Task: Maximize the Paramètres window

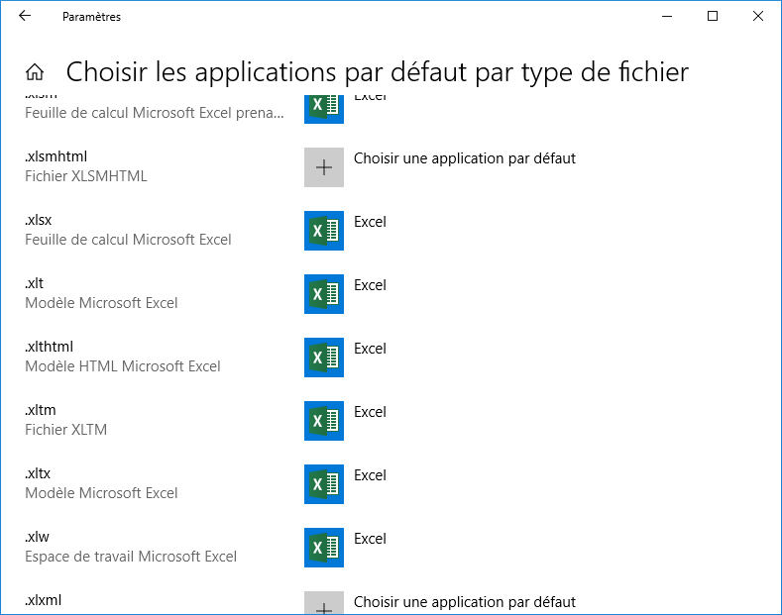Action: 712,17
